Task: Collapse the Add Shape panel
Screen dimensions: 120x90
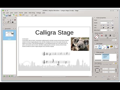Action: point(94,43)
